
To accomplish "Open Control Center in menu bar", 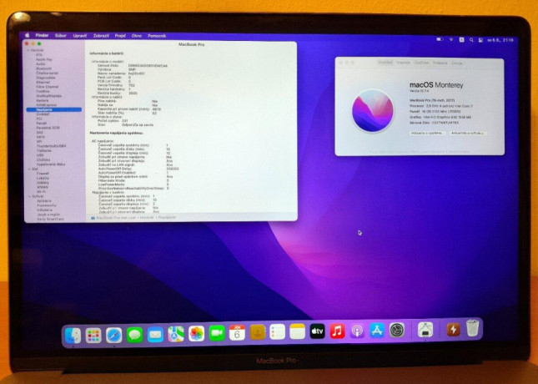I will (480, 40).
